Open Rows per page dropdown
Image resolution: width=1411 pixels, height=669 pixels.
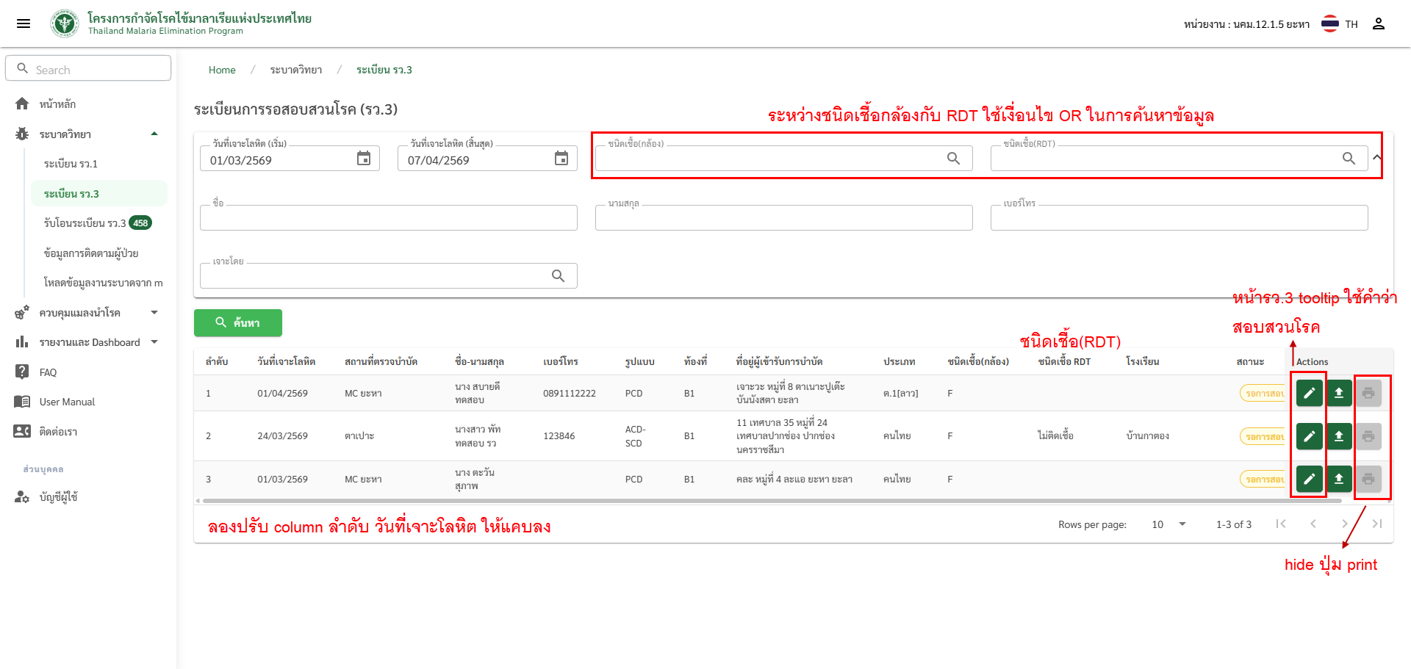1170,524
